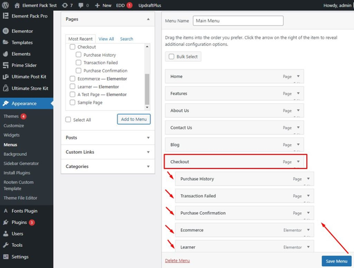Tick the Select All checkbox

tap(68, 120)
